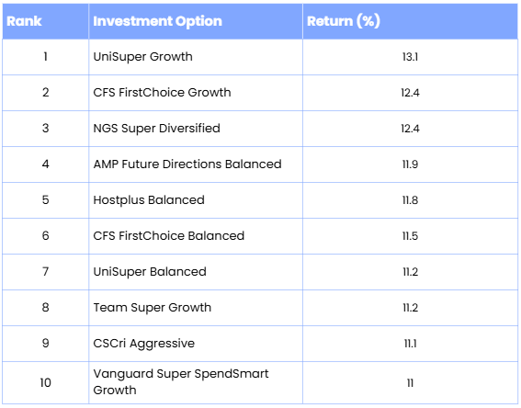Click the Rank column header
The width and height of the screenshot is (521, 408).
[24, 21]
